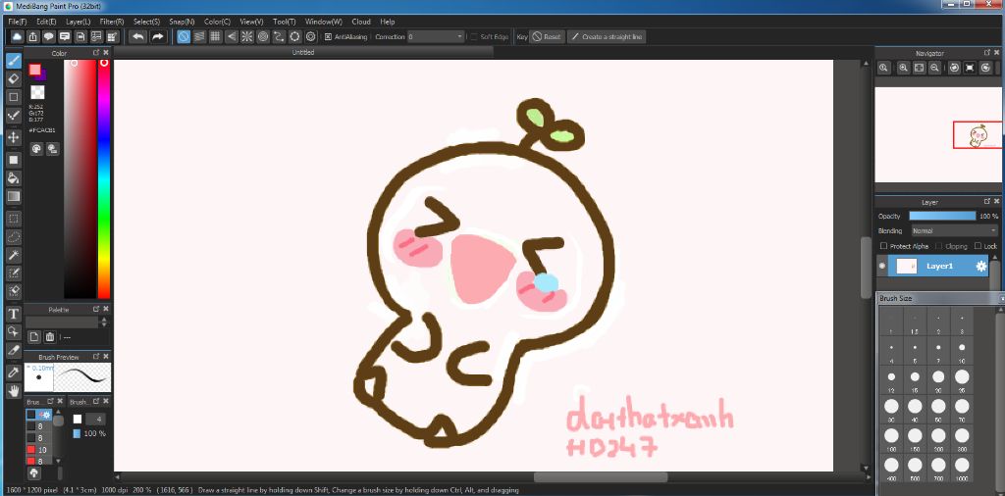The width and height of the screenshot is (1005, 496).
Task: Open the Blending mode dropdown
Action: [x=956, y=230]
